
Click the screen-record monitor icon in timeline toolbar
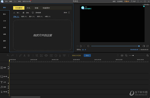(64, 55)
